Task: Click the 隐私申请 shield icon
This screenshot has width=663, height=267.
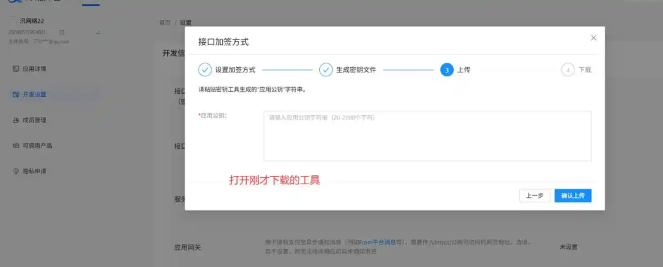Action: click(x=16, y=171)
